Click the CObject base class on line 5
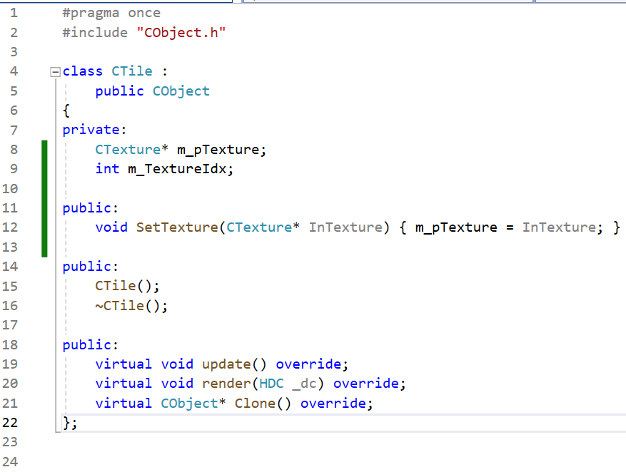Image resolution: width=626 pixels, height=472 pixels. pos(181,91)
